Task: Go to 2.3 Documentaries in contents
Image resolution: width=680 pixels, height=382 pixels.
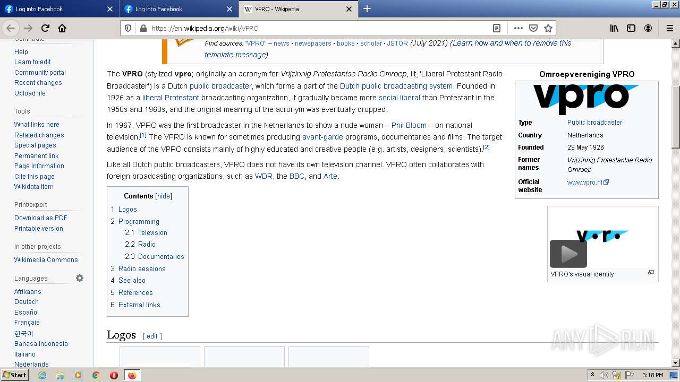Action: 155,256
